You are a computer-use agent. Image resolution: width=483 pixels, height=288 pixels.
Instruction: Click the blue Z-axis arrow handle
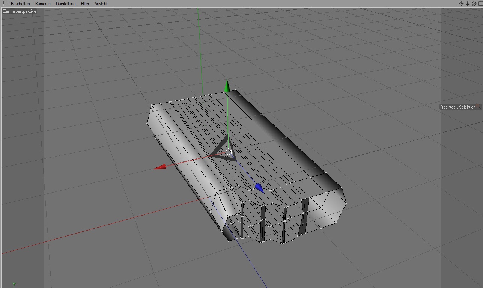pos(259,188)
